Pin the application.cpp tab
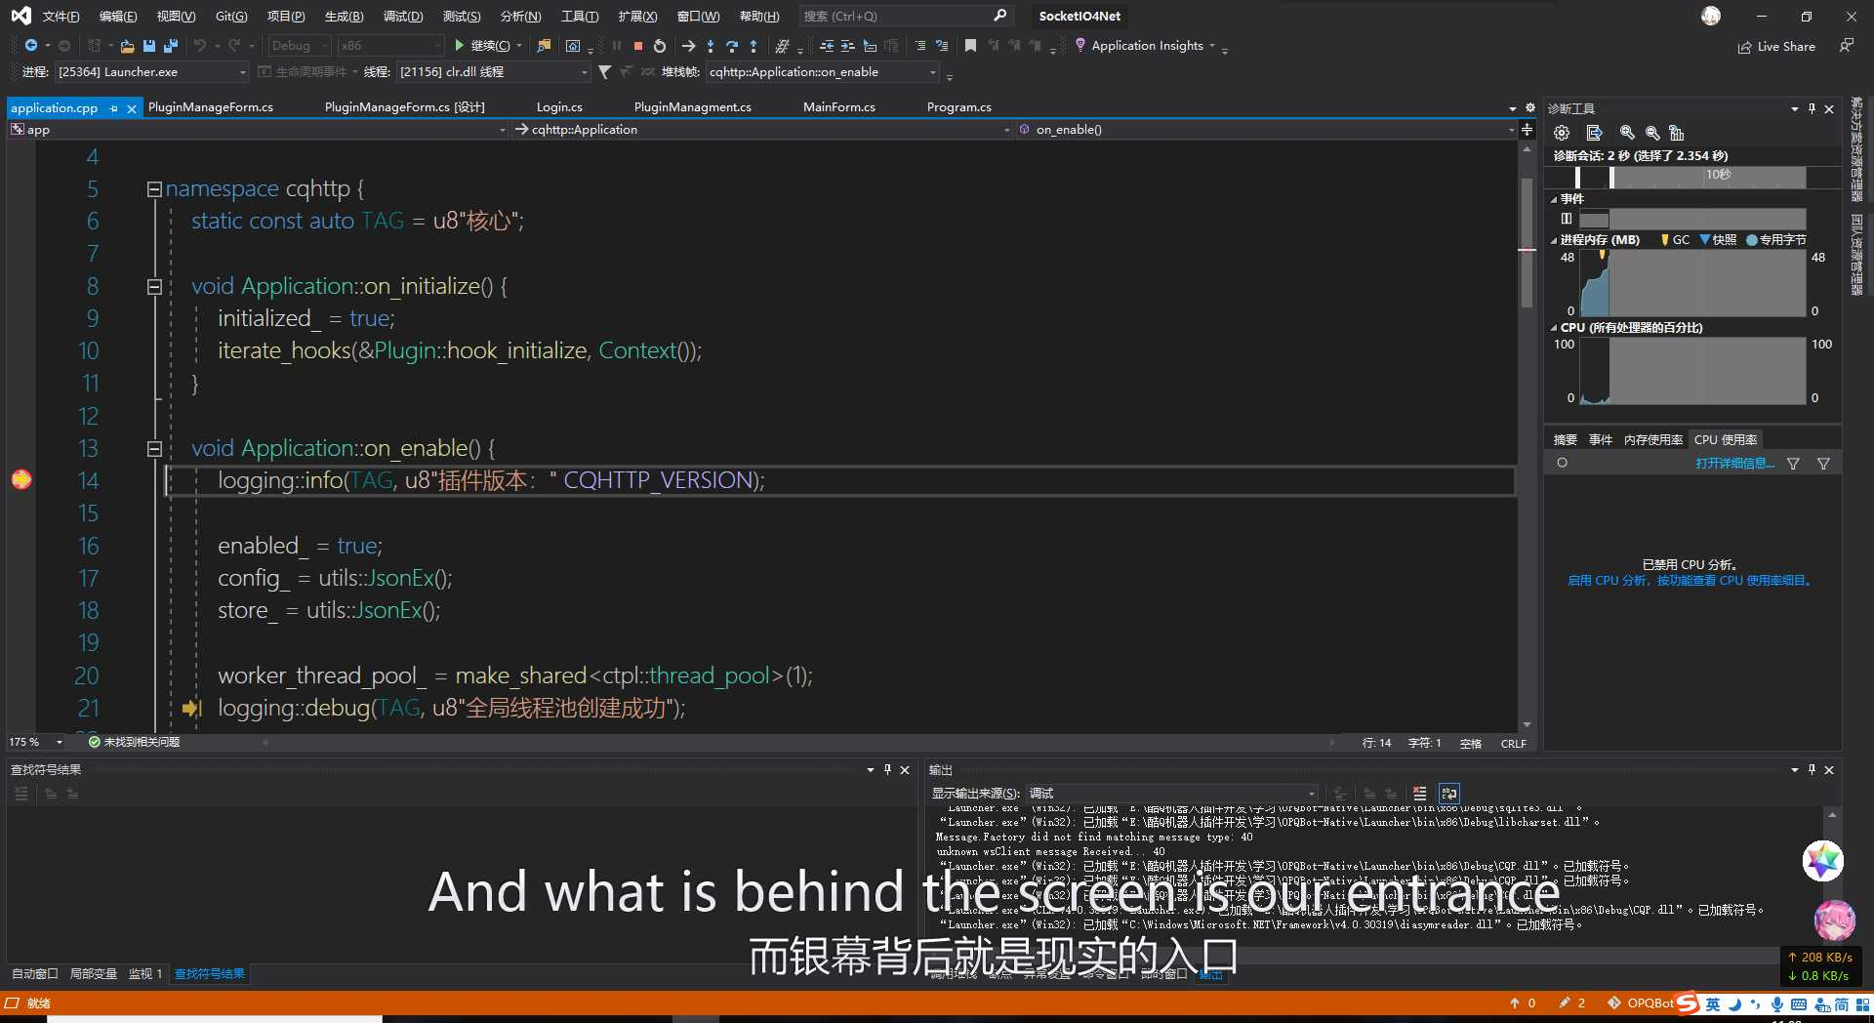 click(x=114, y=108)
